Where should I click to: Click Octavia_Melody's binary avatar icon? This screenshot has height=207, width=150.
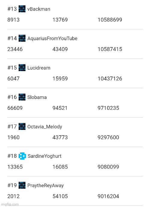(22, 127)
